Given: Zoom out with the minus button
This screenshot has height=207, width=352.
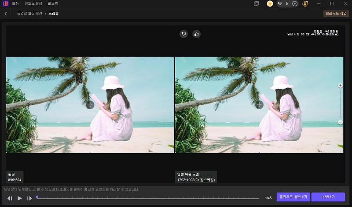Looking at the screenshot, I should [340, 122].
